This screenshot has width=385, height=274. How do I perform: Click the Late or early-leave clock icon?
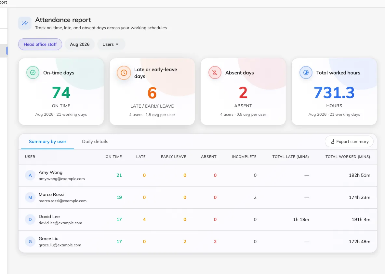click(124, 73)
